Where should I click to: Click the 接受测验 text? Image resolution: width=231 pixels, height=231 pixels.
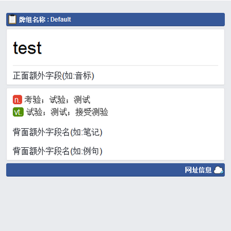click(92, 112)
